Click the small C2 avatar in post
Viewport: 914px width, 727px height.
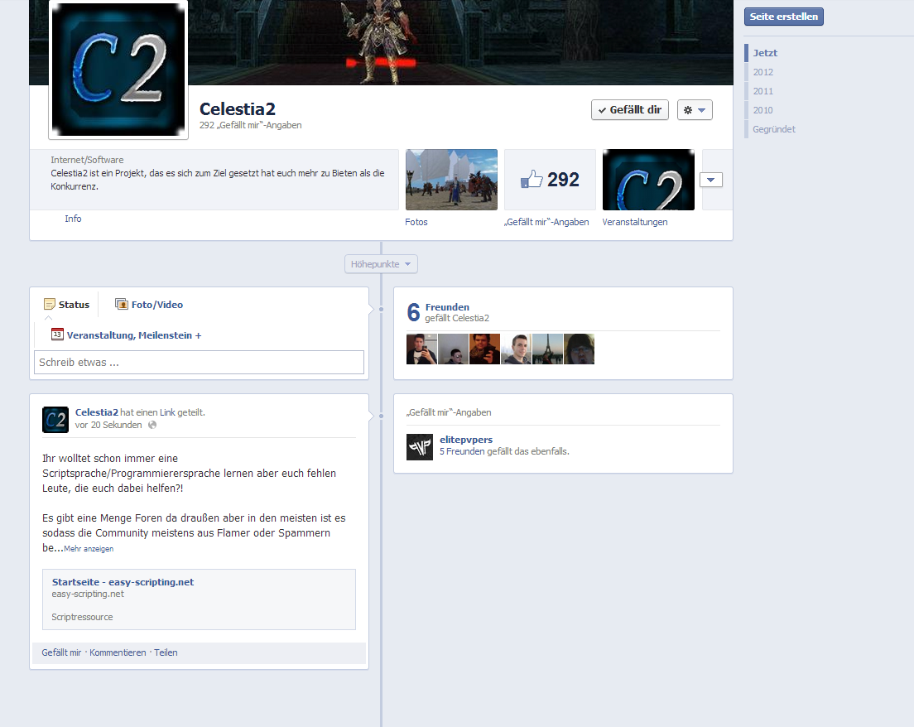(55, 420)
